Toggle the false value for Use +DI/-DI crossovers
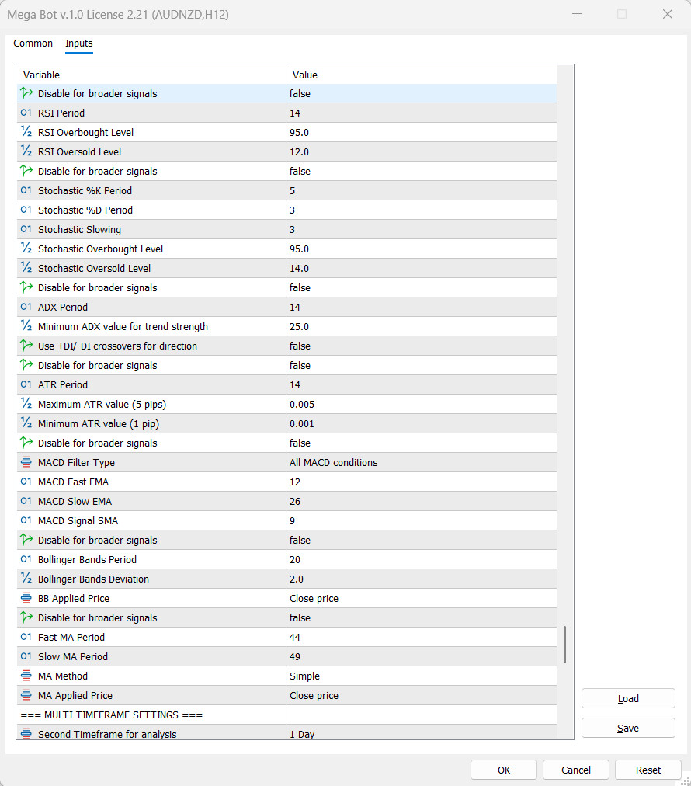Screen dimensions: 691x786 (422, 346)
